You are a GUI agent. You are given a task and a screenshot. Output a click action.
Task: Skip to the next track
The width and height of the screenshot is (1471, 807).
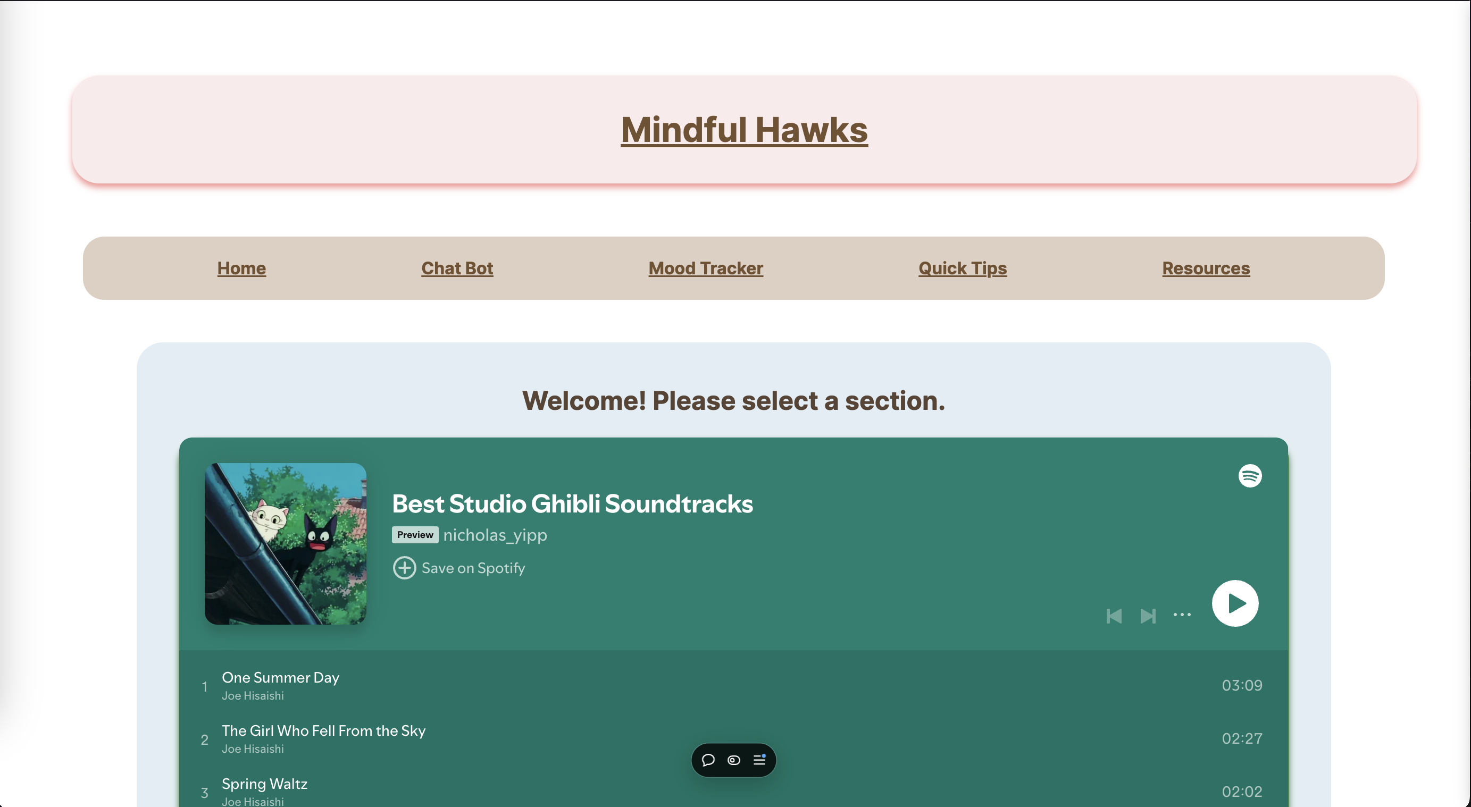coord(1148,616)
